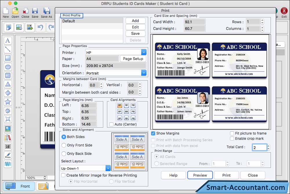Click the Preview button
This screenshot has width=290, height=194.
point(200,175)
